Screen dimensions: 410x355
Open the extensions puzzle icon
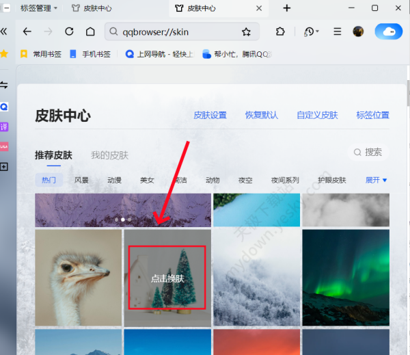tap(280, 31)
